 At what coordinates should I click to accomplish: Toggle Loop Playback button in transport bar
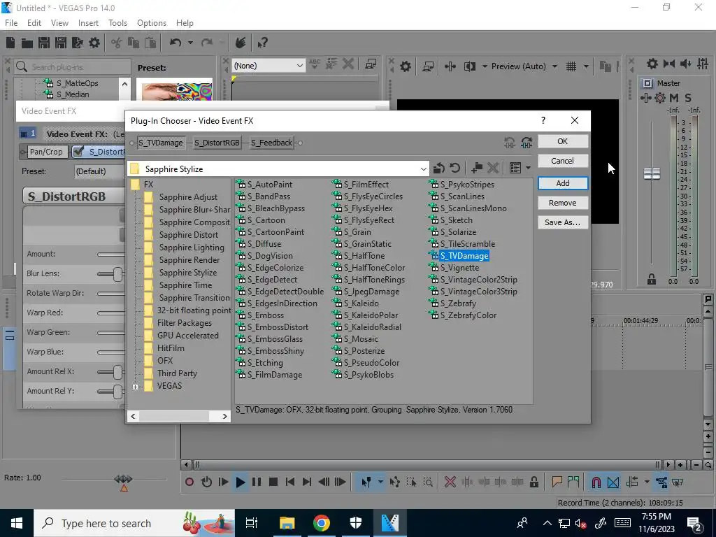[x=206, y=482]
